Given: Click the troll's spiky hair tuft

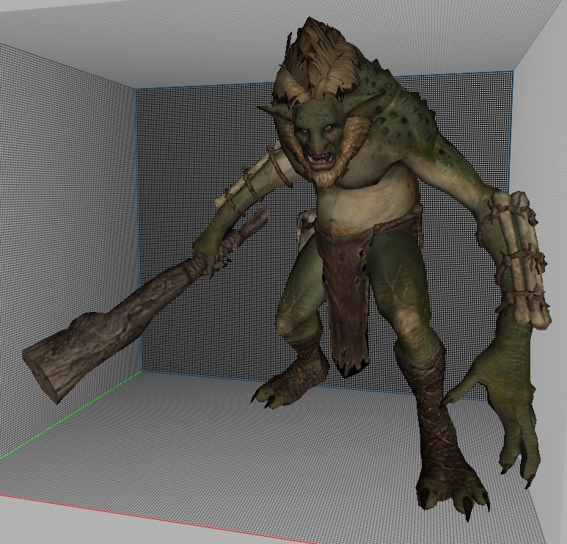Looking at the screenshot, I should coord(318,61).
